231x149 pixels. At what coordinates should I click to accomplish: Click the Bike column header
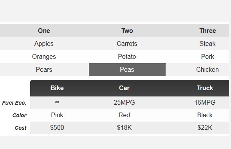57,88
